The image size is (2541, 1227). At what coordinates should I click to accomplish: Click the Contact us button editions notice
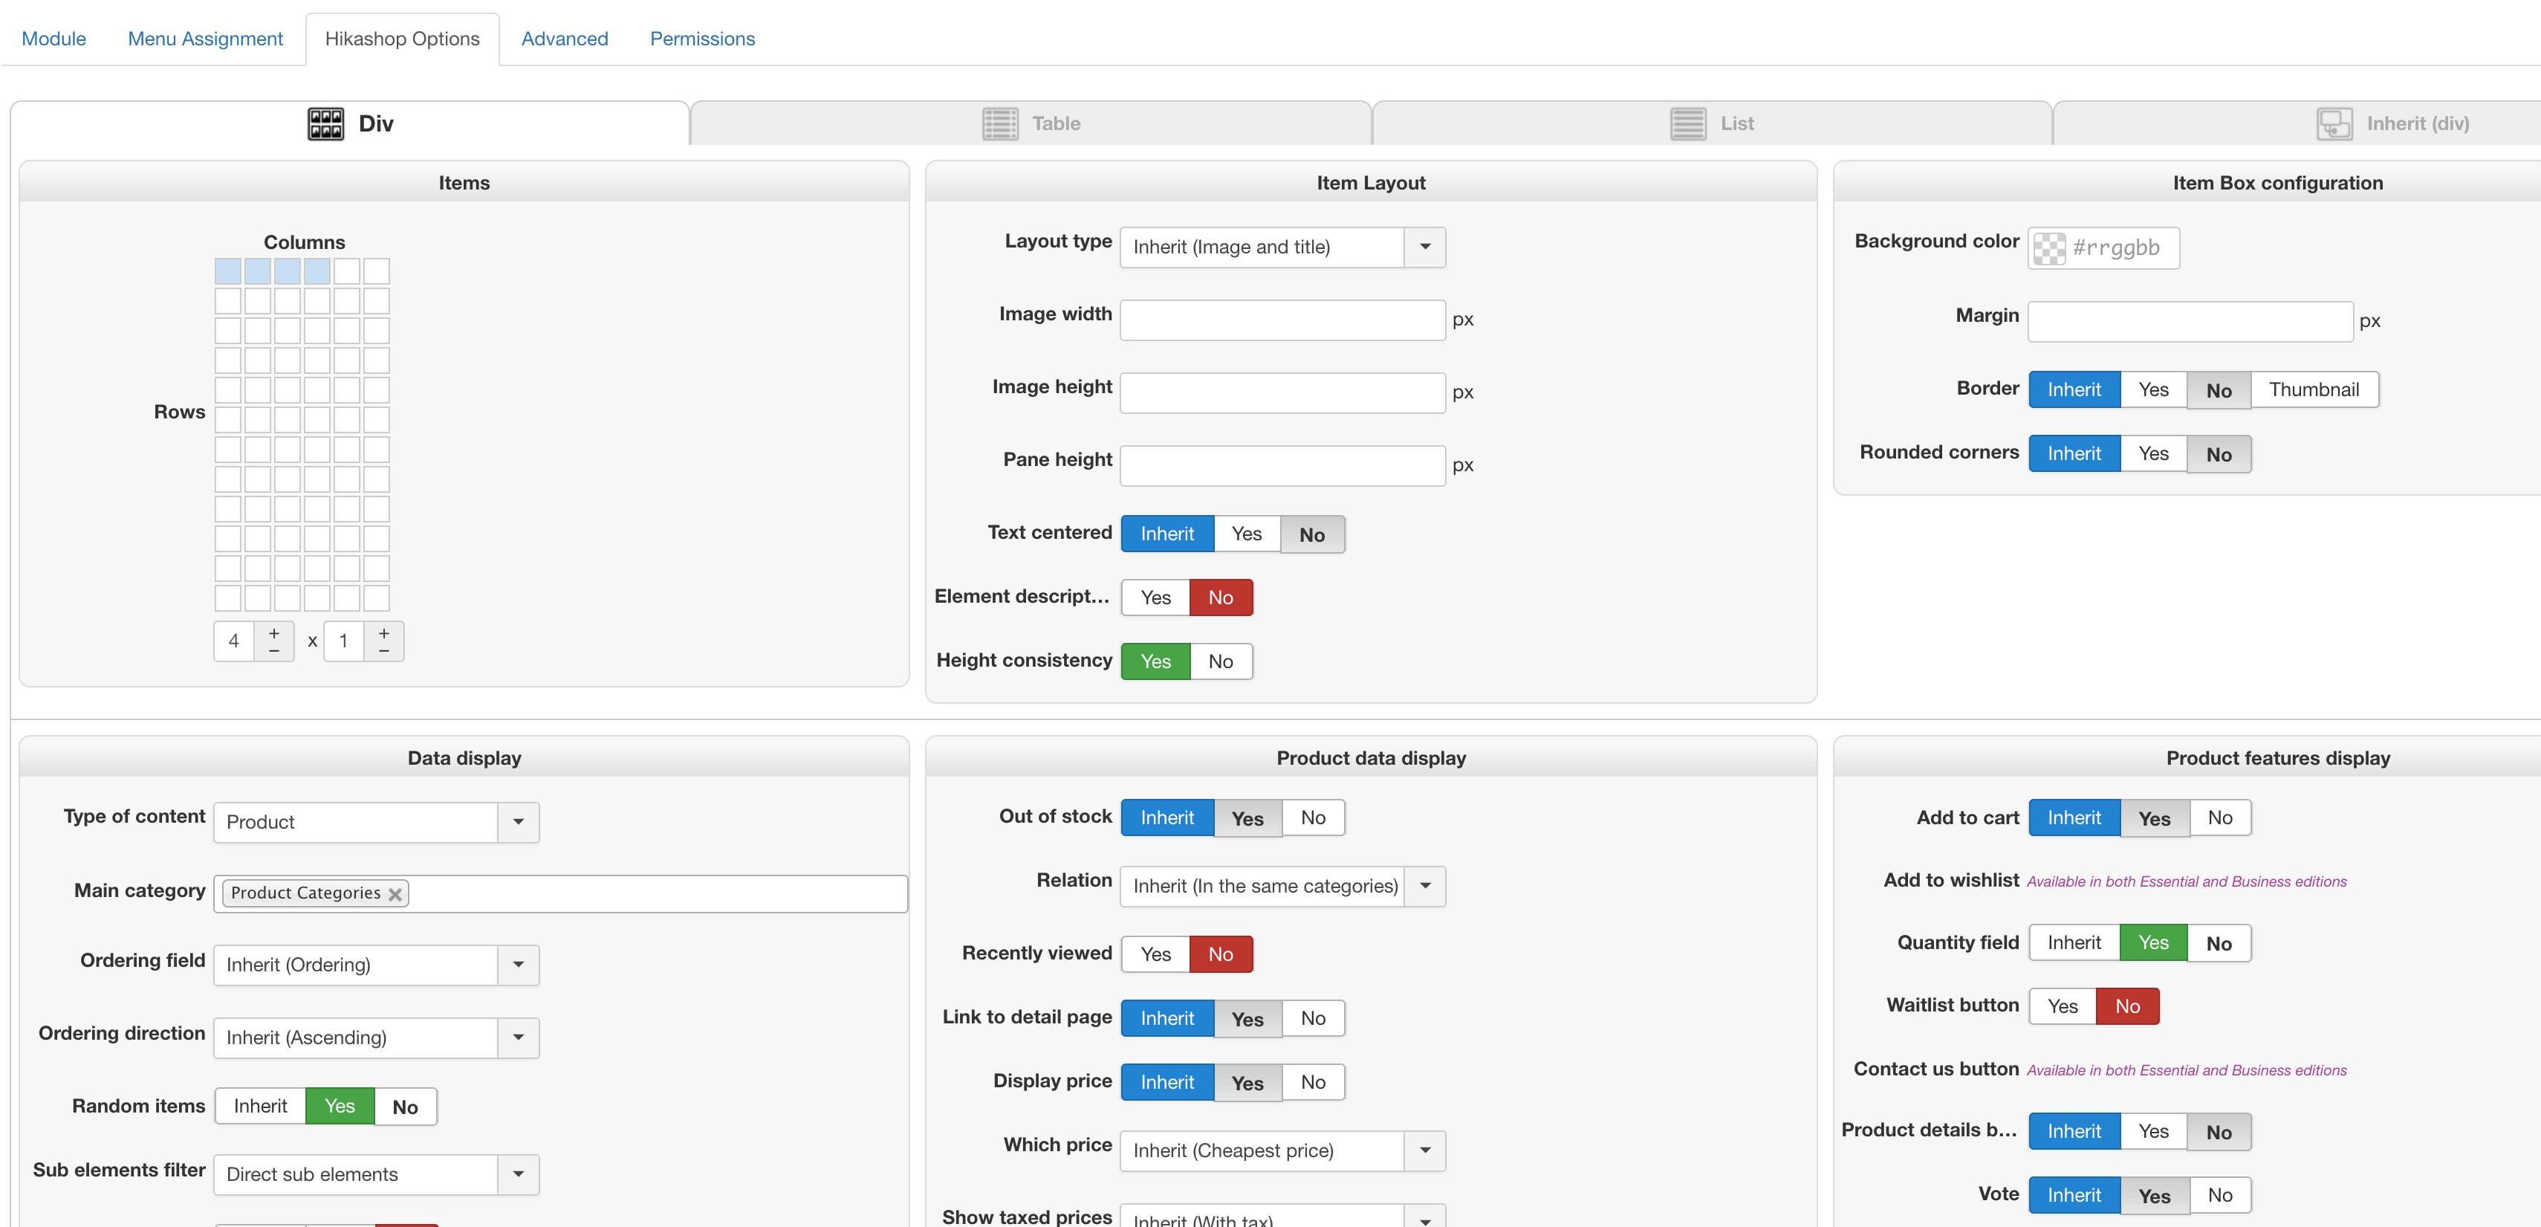2186,1070
